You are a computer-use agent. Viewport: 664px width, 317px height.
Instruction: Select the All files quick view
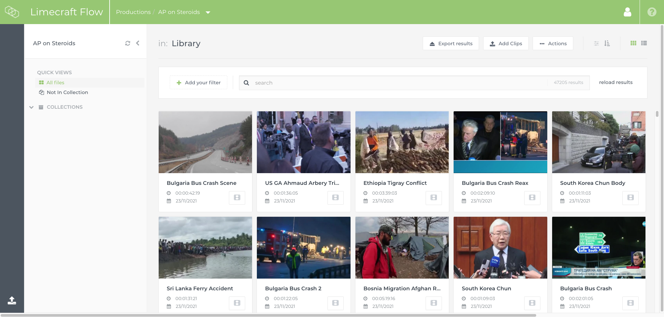[x=55, y=83]
